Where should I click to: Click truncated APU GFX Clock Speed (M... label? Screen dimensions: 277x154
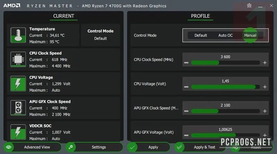(x=156, y=108)
